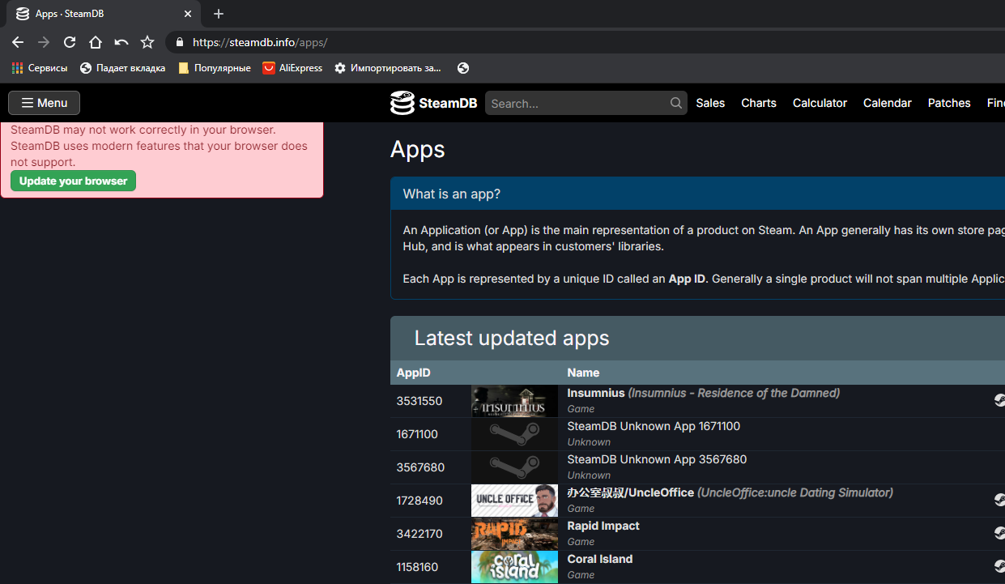Image resolution: width=1005 pixels, height=584 pixels.
Task: Open the Rapid Impact name link
Action: click(603, 526)
